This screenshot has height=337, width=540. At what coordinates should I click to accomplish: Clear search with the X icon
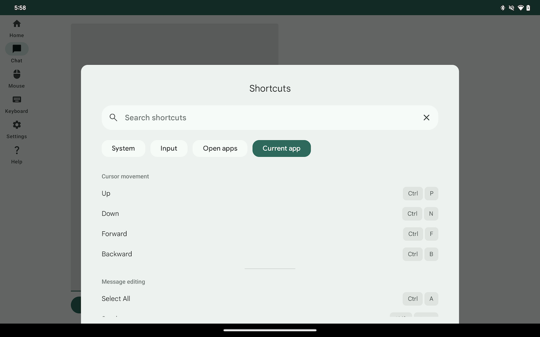click(x=426, y=117)
